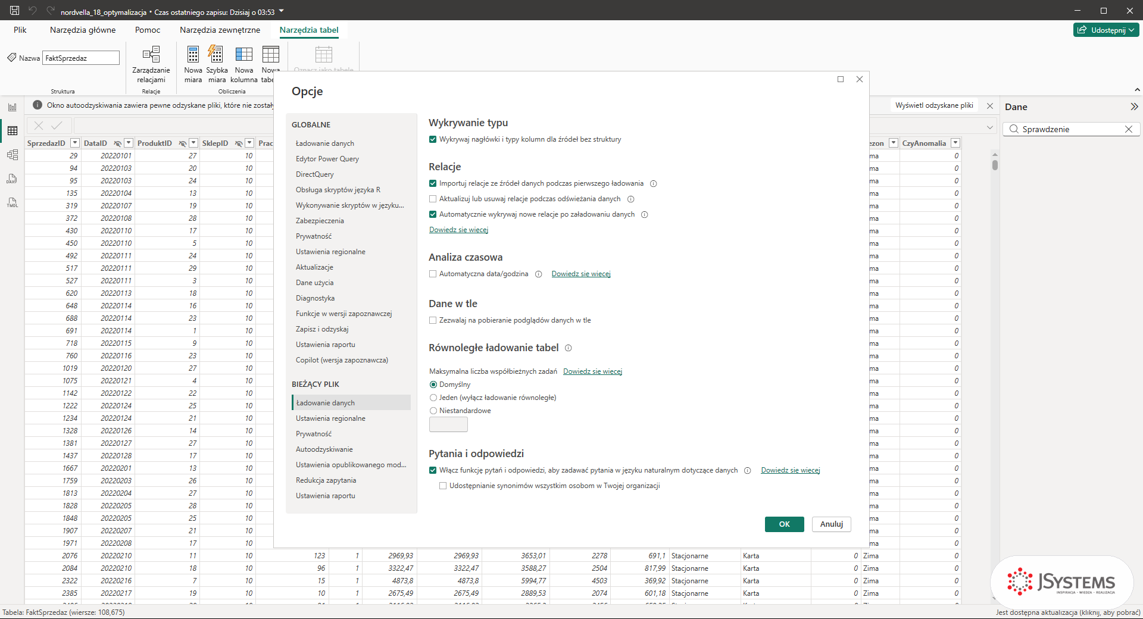This screenshot has width=1143, height=619.
Task: Open dropdown next to file save time in title
Action: pos(282,11)
